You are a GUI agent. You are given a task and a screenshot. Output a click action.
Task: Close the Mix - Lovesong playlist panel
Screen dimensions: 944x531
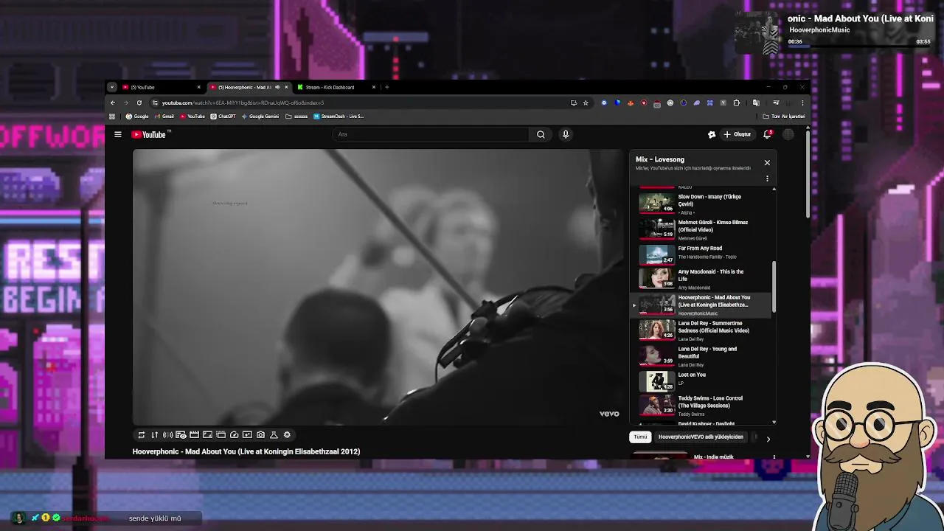click(767, 162)
